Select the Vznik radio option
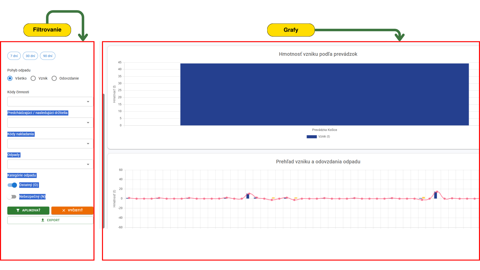The width and height of the screenshot is (480, 270). click(x=33, y=78)
